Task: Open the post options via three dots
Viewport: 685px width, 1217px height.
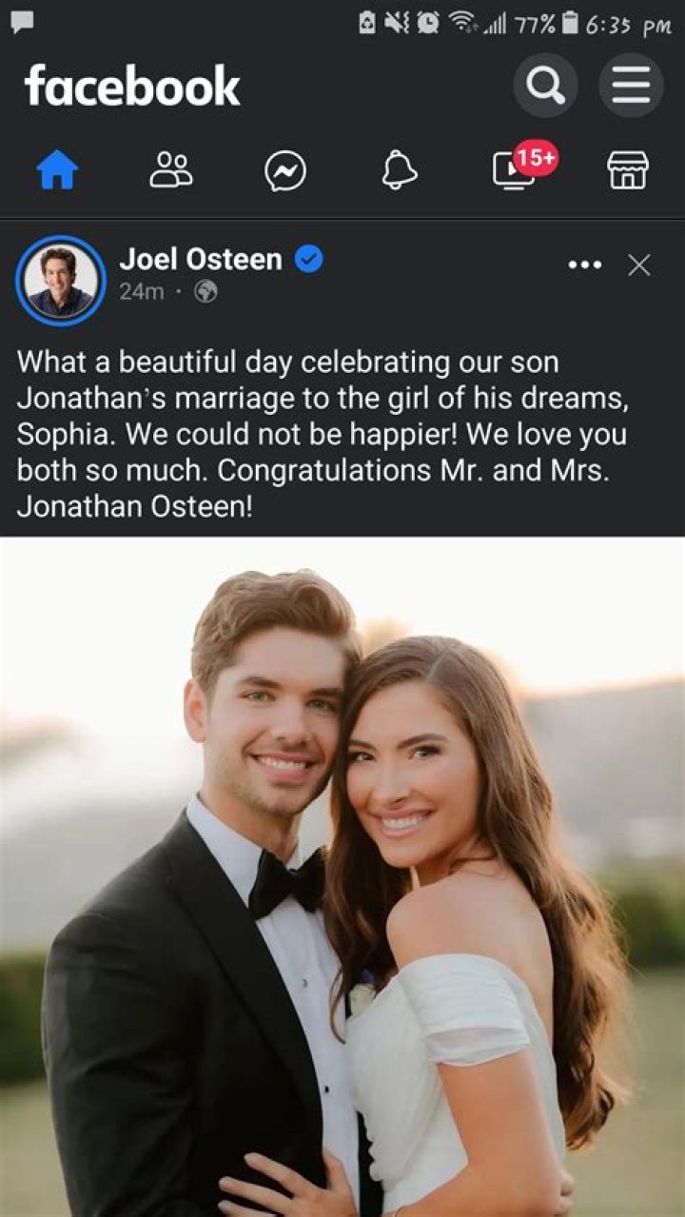Action: [x=584, y=265]
